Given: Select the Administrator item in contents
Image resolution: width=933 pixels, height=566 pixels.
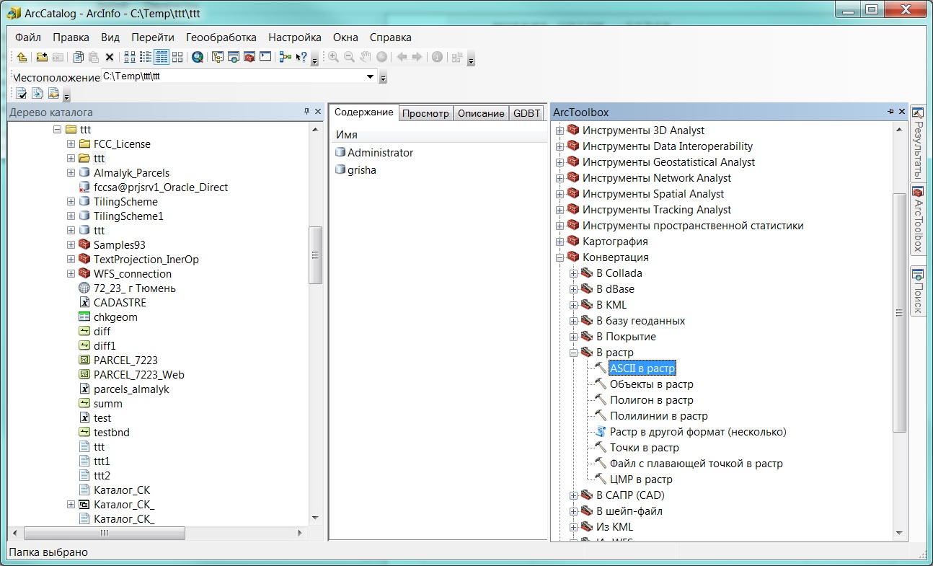Looking at the screenshot, I should click(x=380, y=153).
